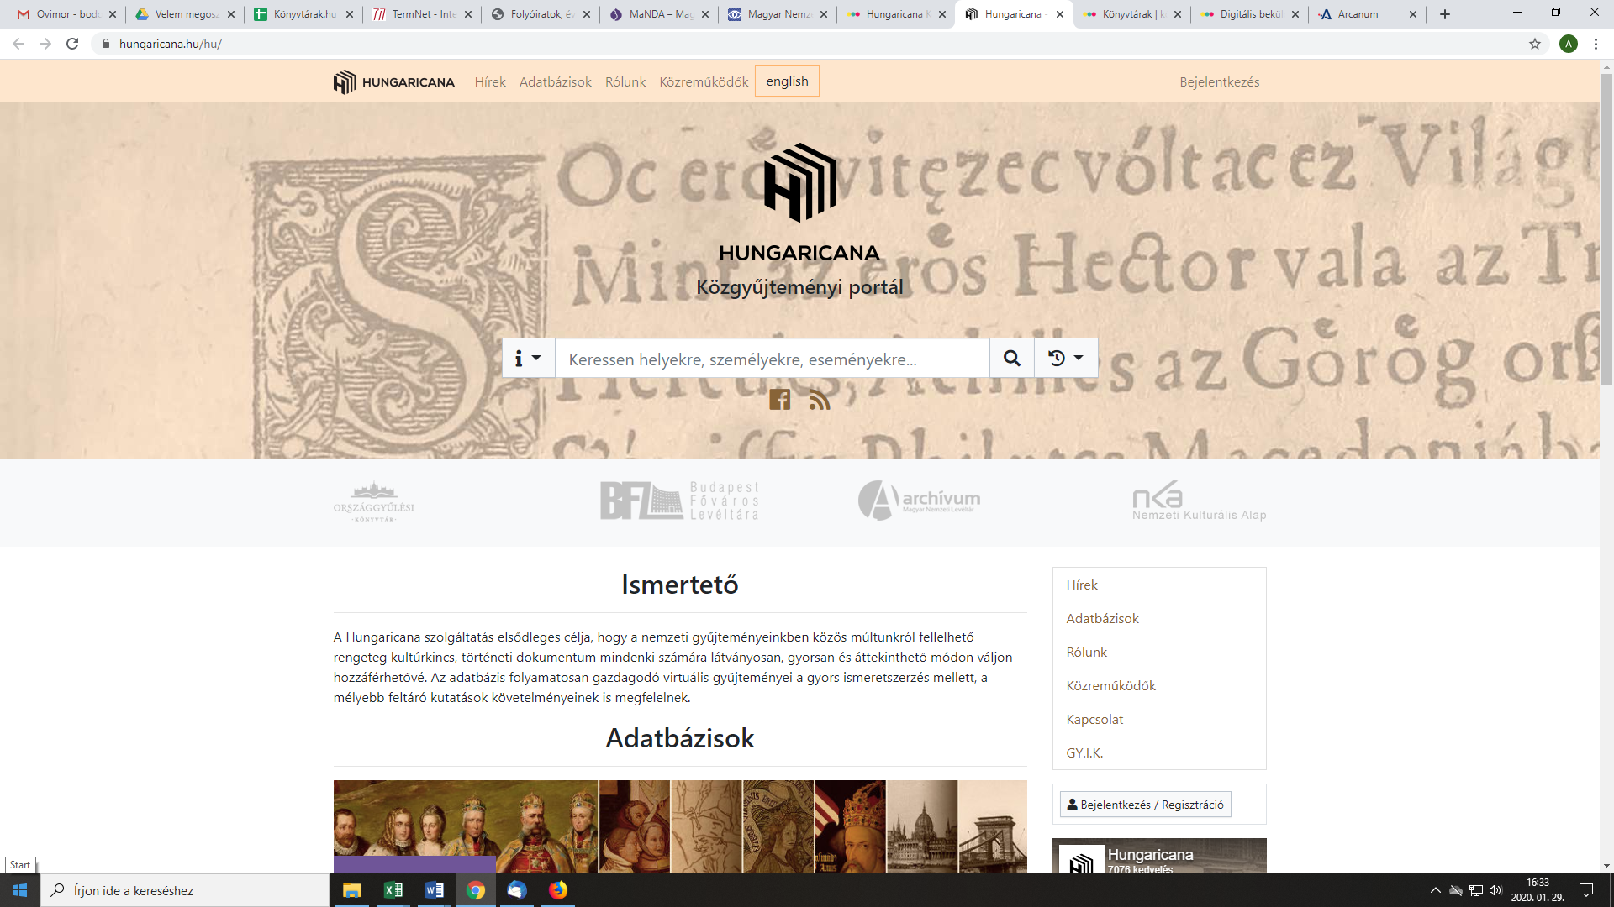
Task: Click the Parliament building thumbnail
Action: (x=922, y=826)
